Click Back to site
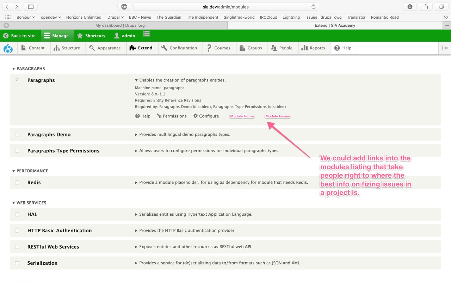 pos(19,36)
